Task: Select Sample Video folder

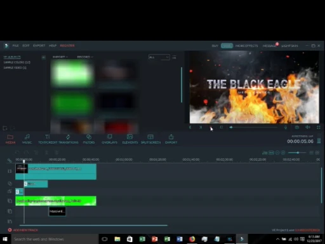Action: coord(15,67)
